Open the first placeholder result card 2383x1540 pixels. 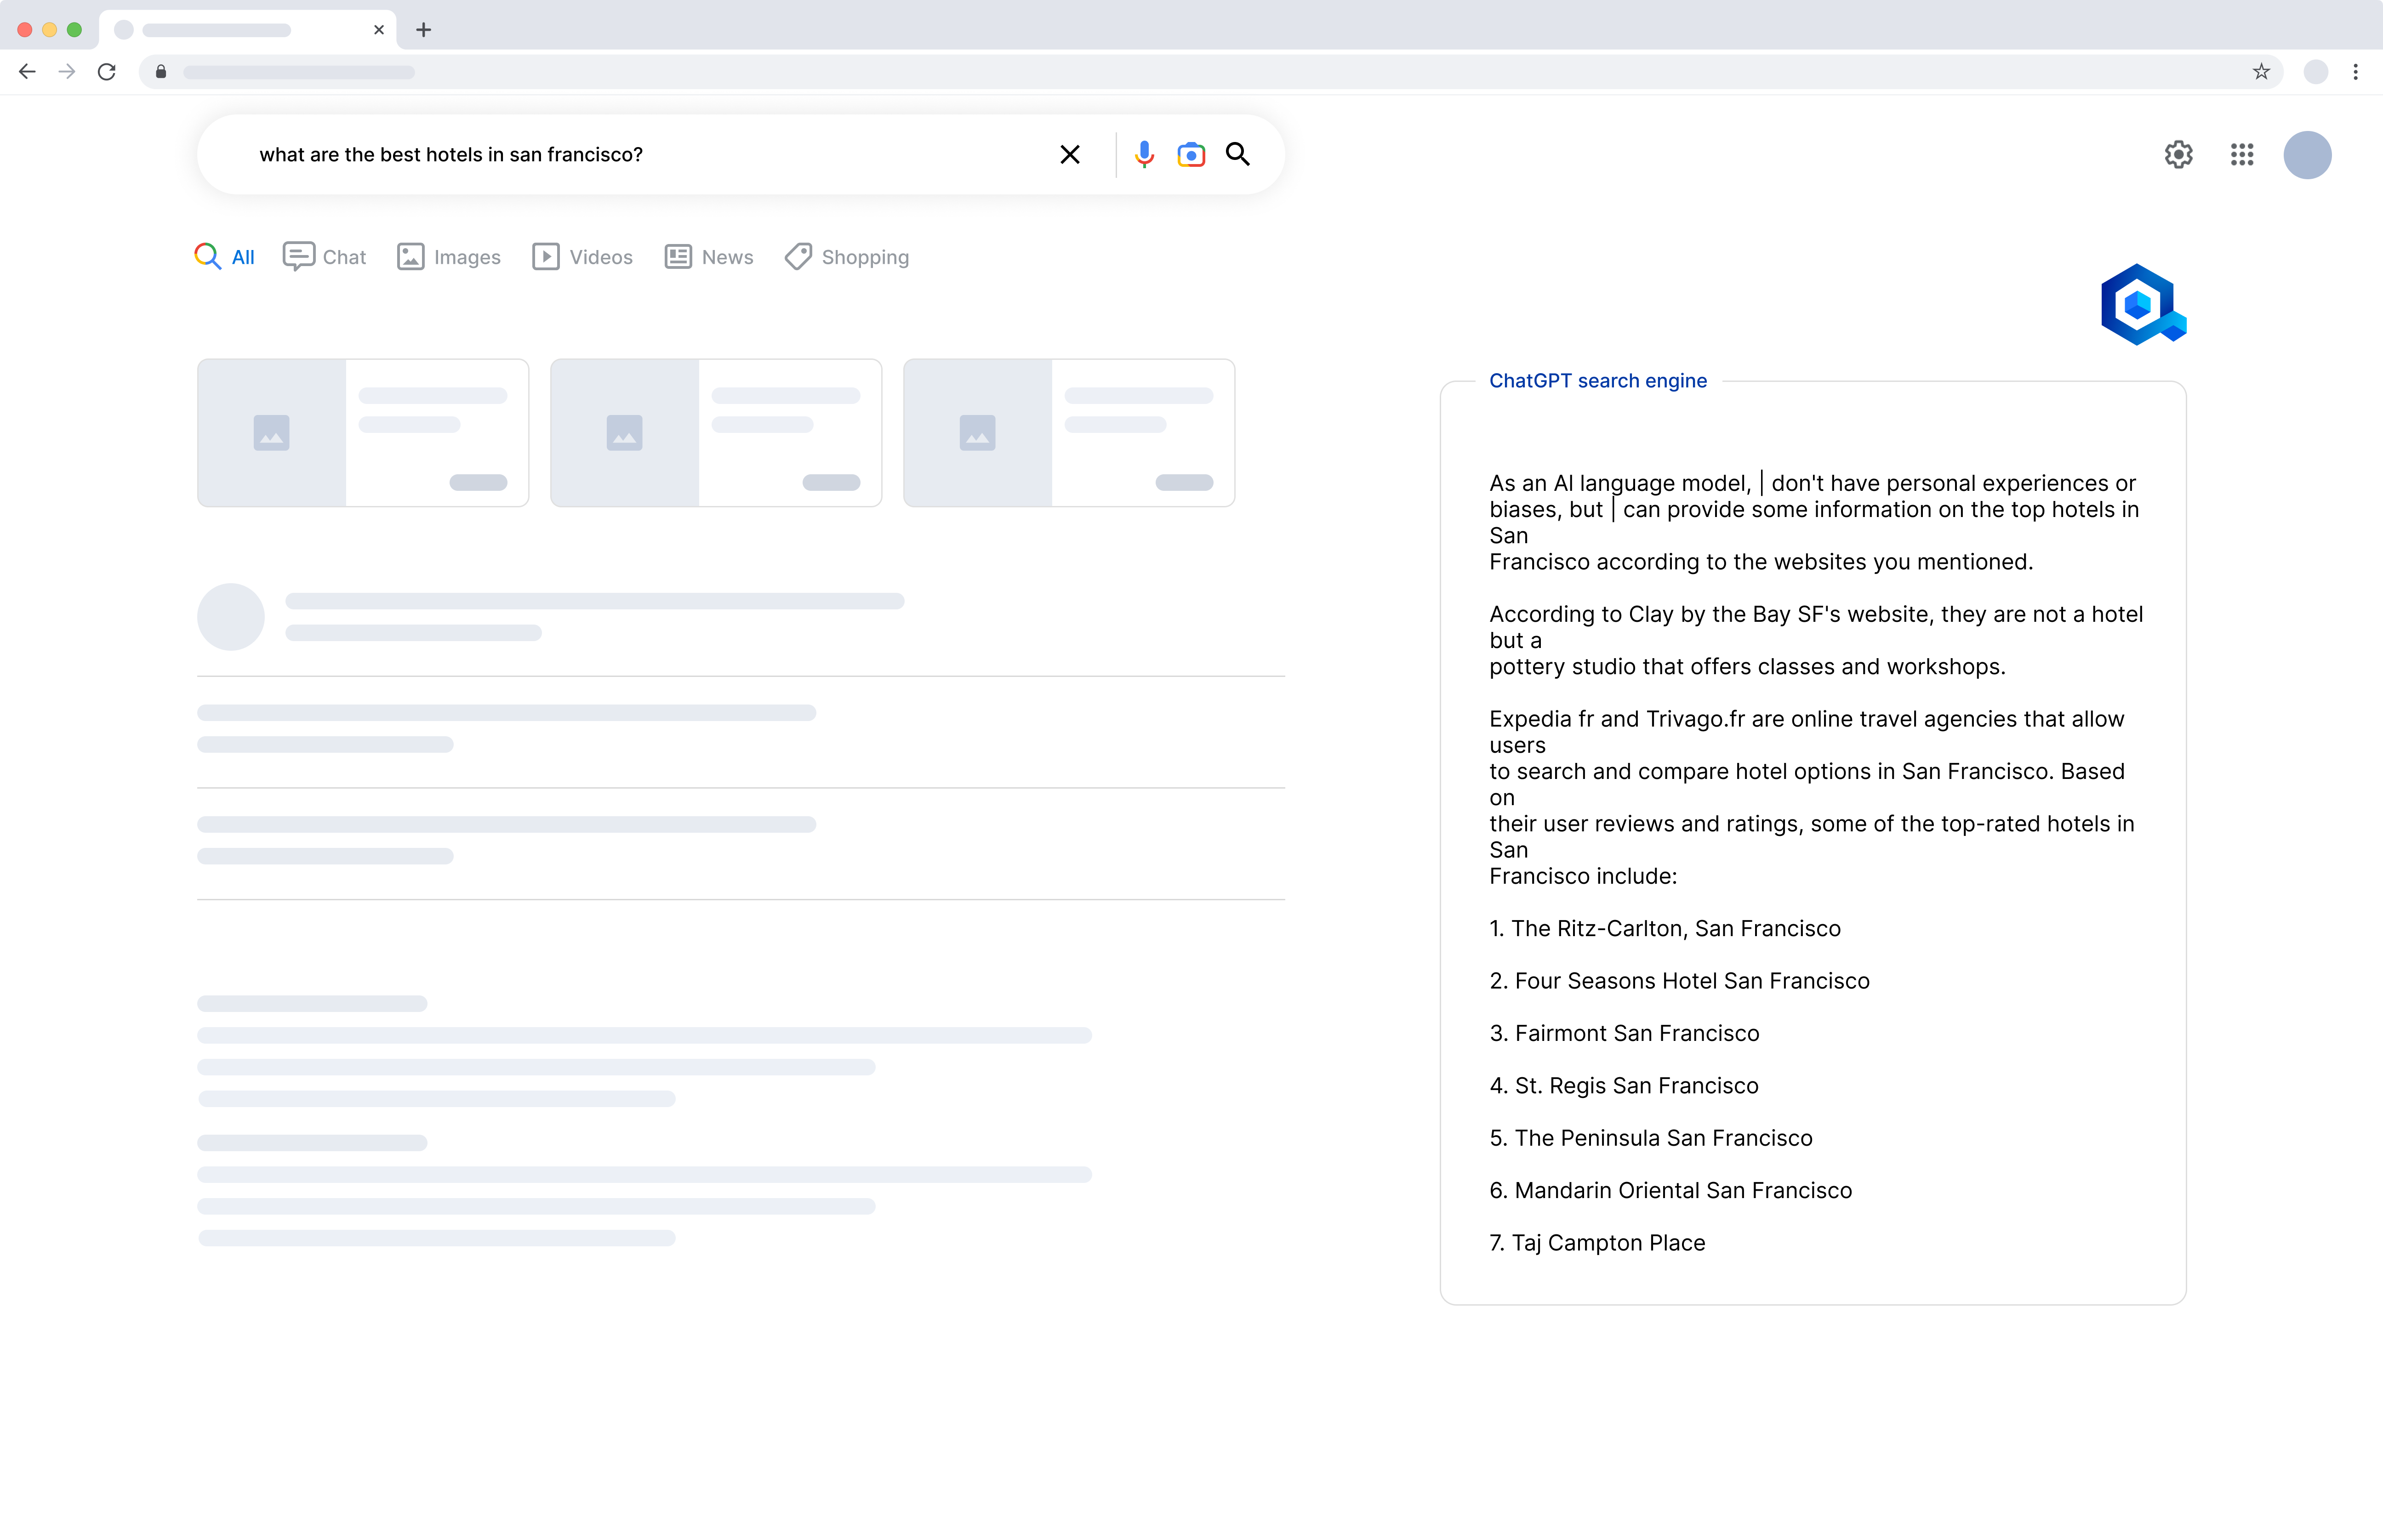point(363,433)
